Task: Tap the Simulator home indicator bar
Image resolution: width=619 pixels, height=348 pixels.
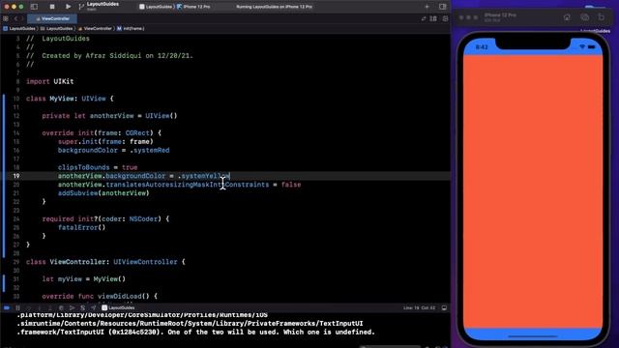Action: point(533,336)
